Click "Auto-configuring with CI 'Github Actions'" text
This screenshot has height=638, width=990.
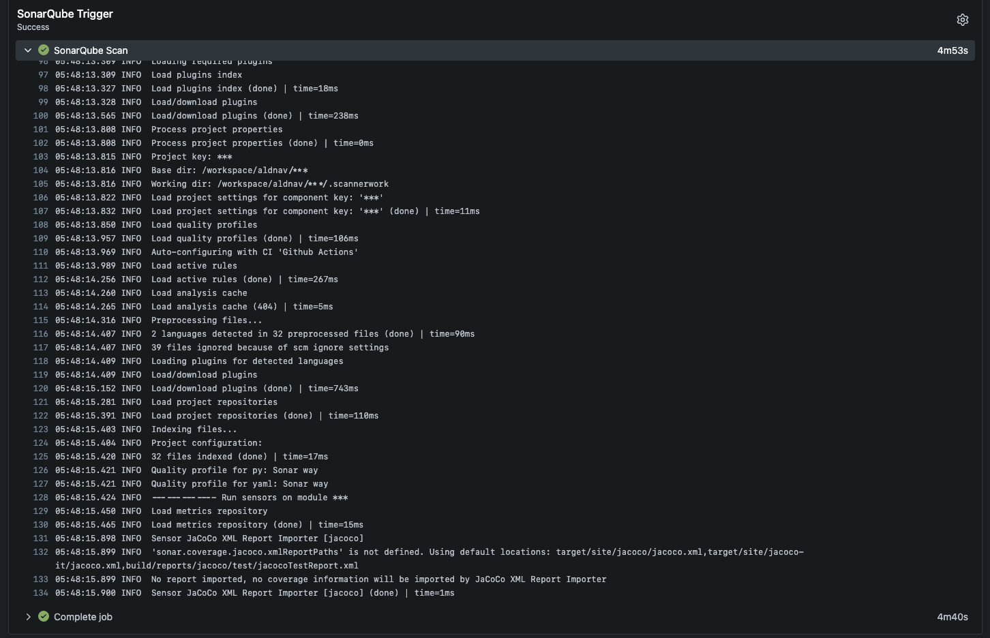click(255, 252)
